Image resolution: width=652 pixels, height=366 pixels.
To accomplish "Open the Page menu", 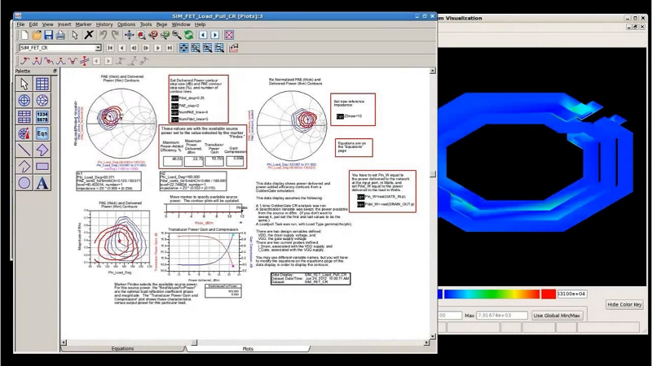I will point(161,24).
